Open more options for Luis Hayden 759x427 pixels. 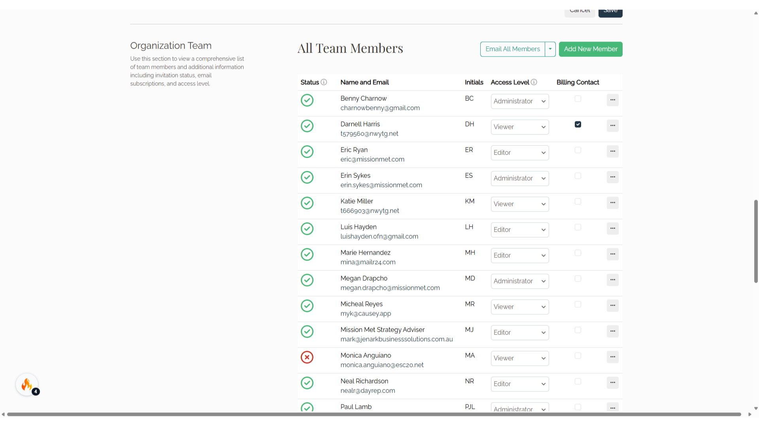click(x=612, y=229)
